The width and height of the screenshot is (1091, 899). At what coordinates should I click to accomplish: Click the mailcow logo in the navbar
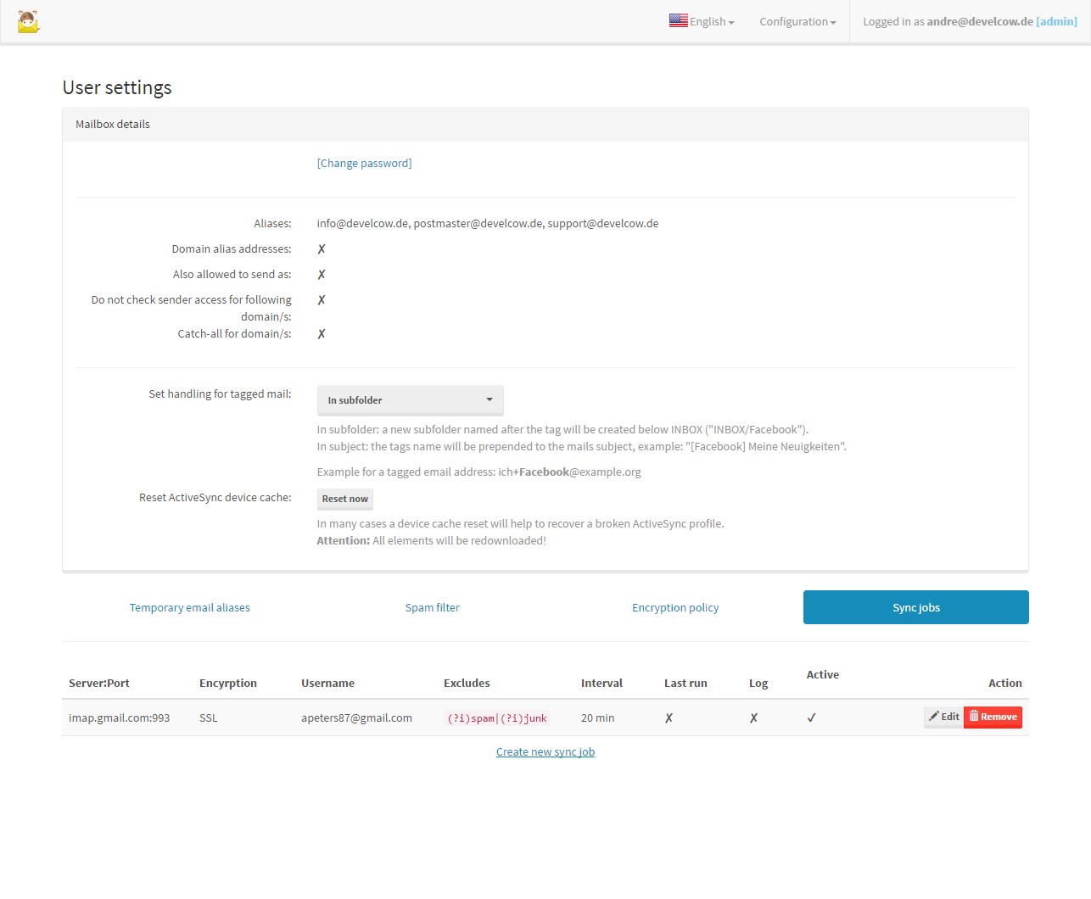(28, 21)
